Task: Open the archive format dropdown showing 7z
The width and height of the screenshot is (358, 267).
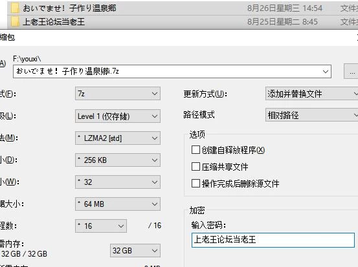Action: pyautogui.click(x=118, y=94)
